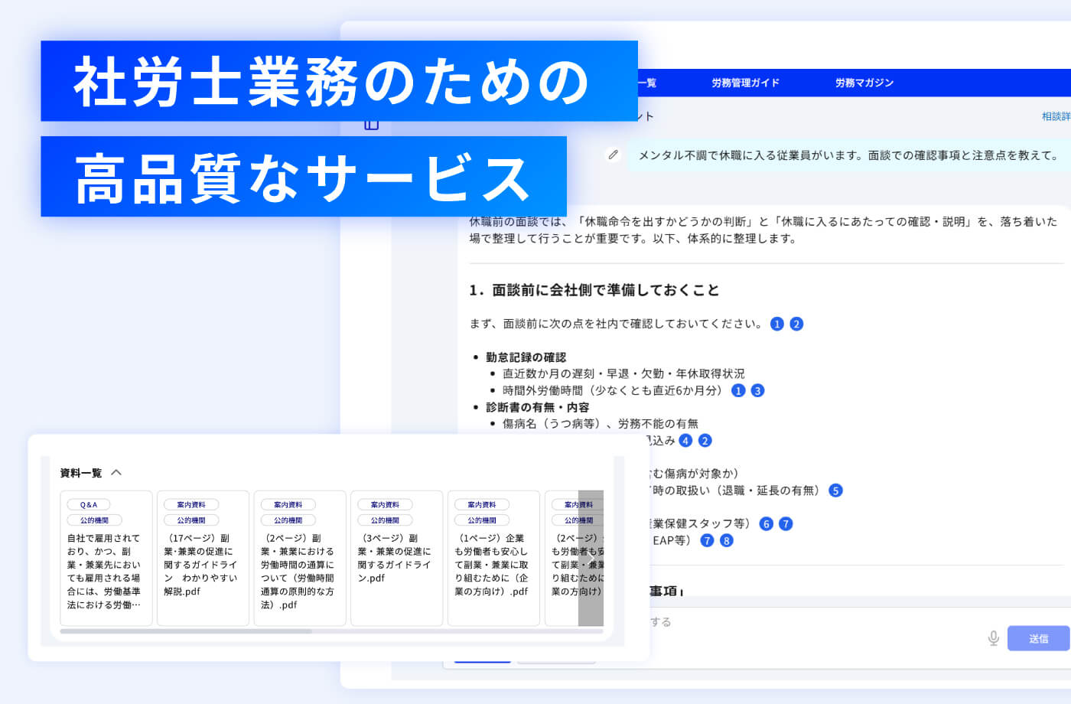The image size is (1071, 704).
Task: Click the microphone icon in the message box
Action: 993,637
